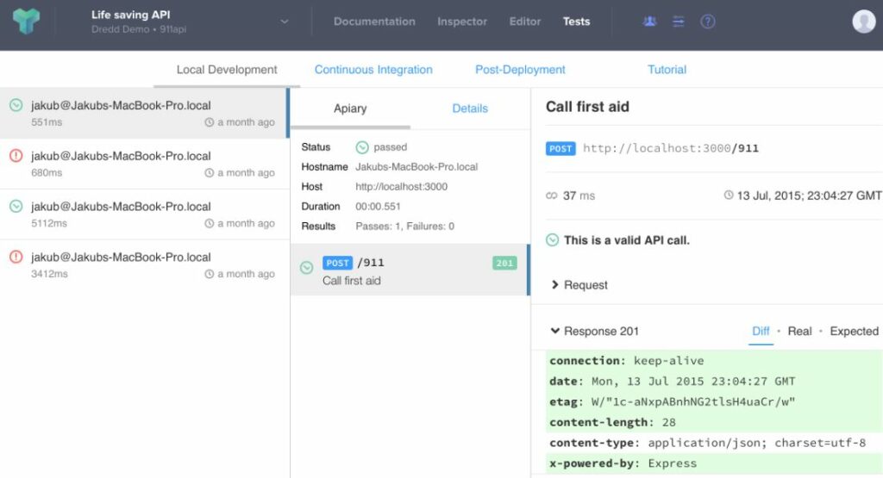This screenshot has height=478, width=883.
Task: Expand the Request section
Action: coord(579,285)
